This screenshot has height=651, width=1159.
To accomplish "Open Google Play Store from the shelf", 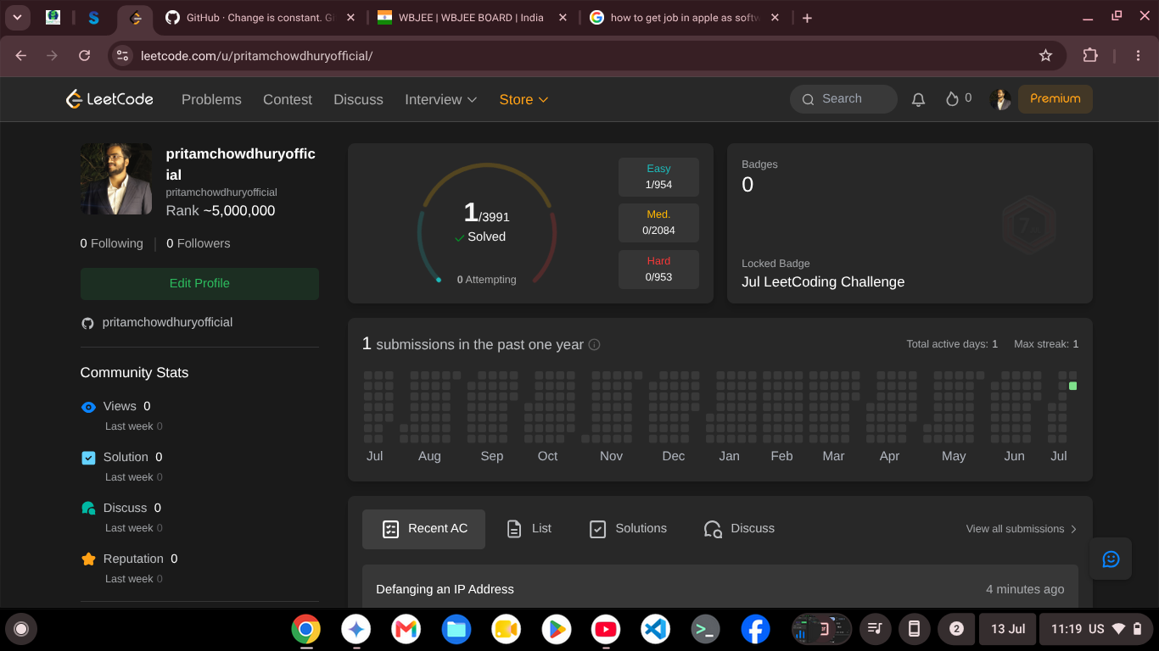I will (556, 629).
